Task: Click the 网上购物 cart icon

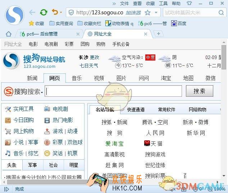Action: [8, 131]
